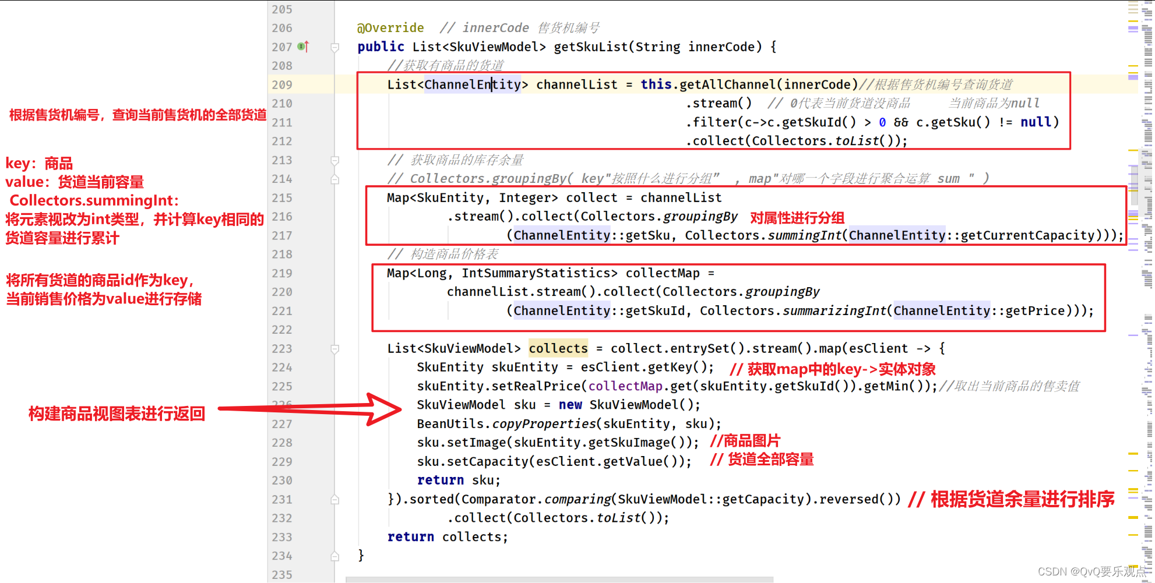Click Comparator.comparing on line 231
This screenshot has width=1155, height=583.
[x=536, y=499]
